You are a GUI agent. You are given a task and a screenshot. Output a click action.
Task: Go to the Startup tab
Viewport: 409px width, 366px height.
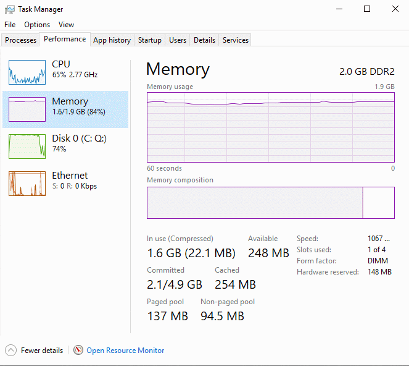(149, 40)
